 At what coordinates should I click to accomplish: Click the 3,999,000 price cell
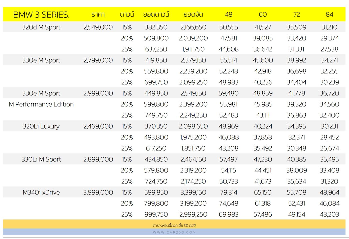pos(98,192)
